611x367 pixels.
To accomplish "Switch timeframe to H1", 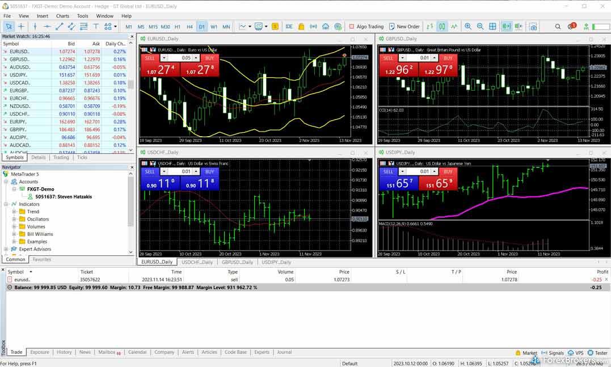I will point(178,27).
